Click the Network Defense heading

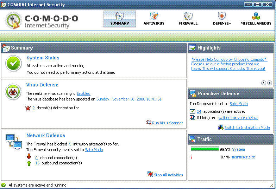[x=46, y=136]
